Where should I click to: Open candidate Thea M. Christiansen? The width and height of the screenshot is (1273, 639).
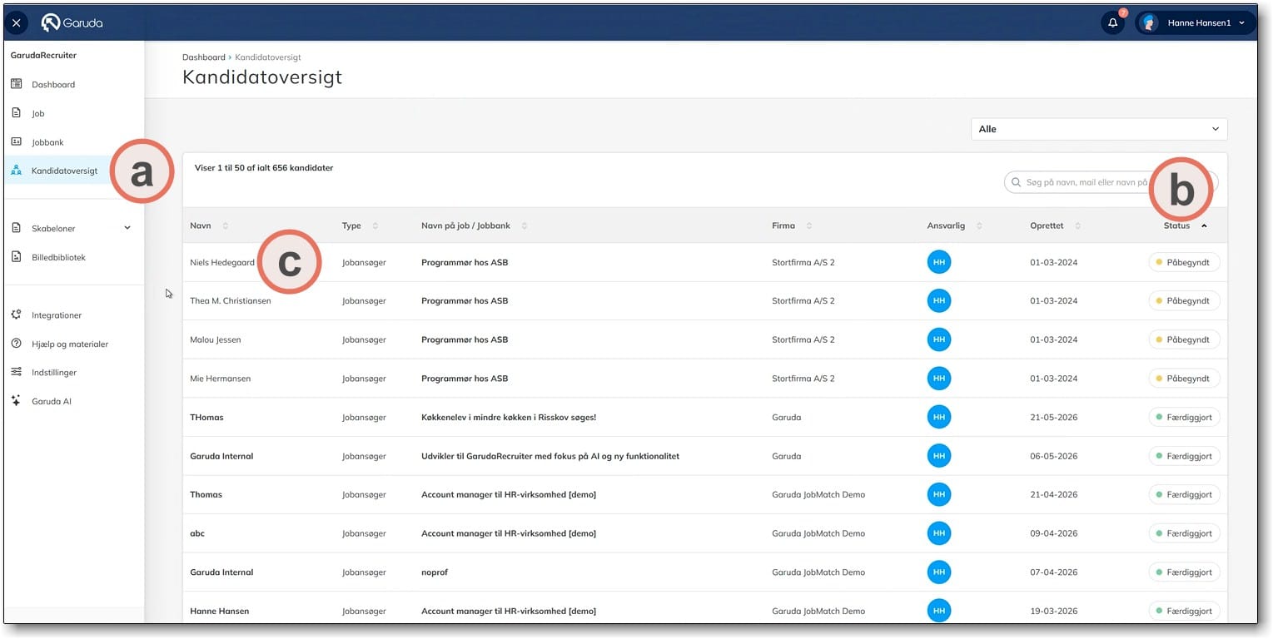pyautogui.click(x=231, y=301)
